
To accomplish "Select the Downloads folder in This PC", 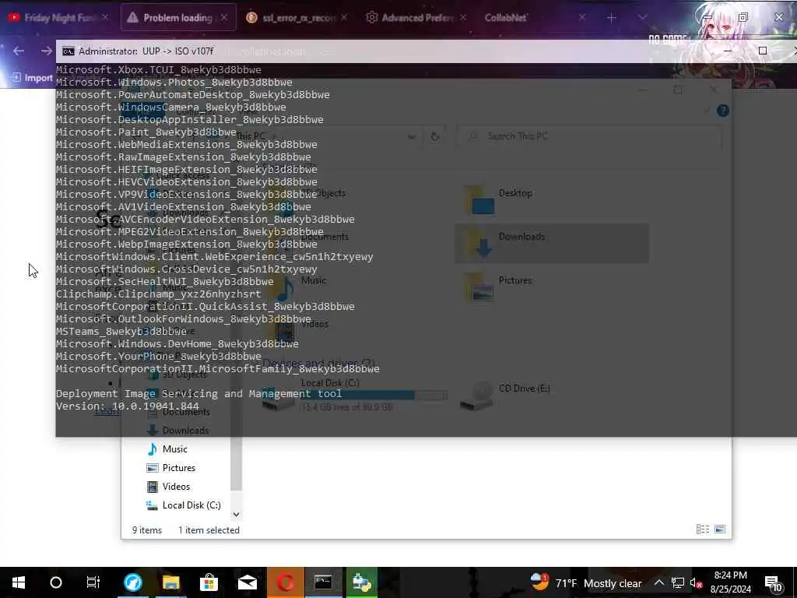I will click(552, 243).
